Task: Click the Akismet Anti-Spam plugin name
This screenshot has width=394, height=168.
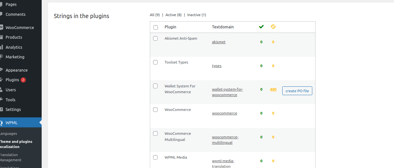Action: (181, 38)
